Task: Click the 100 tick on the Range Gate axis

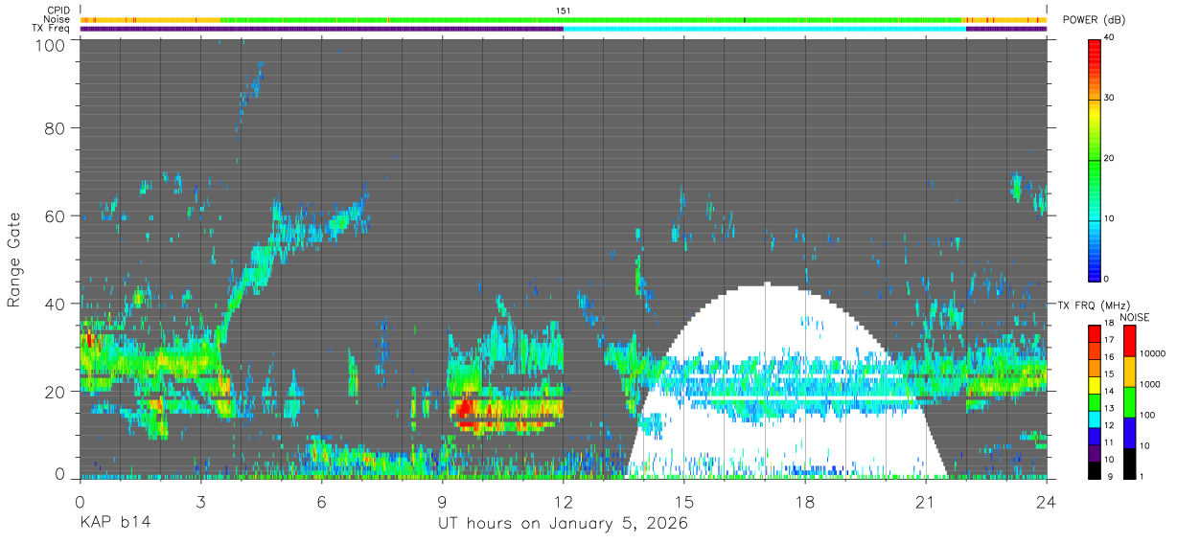Action: (51, 45)
